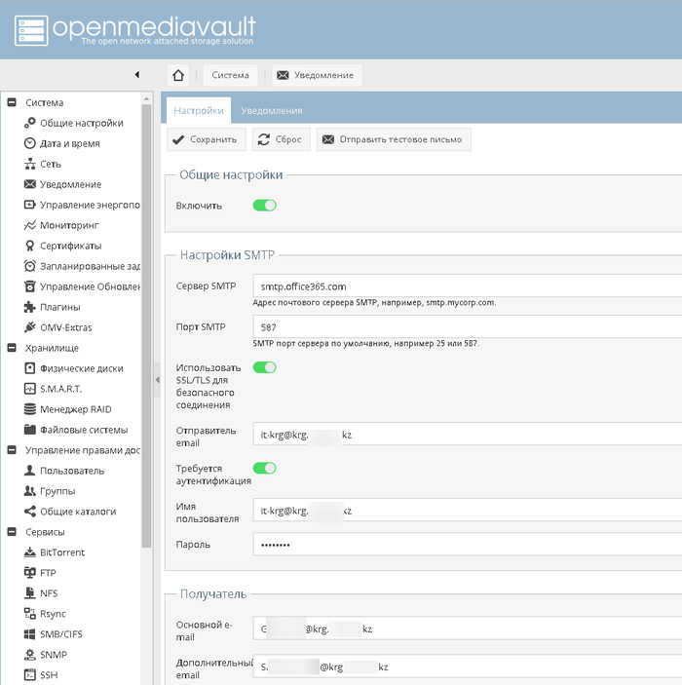Open Мониторинг chart icon

click(x=29, y=225)
